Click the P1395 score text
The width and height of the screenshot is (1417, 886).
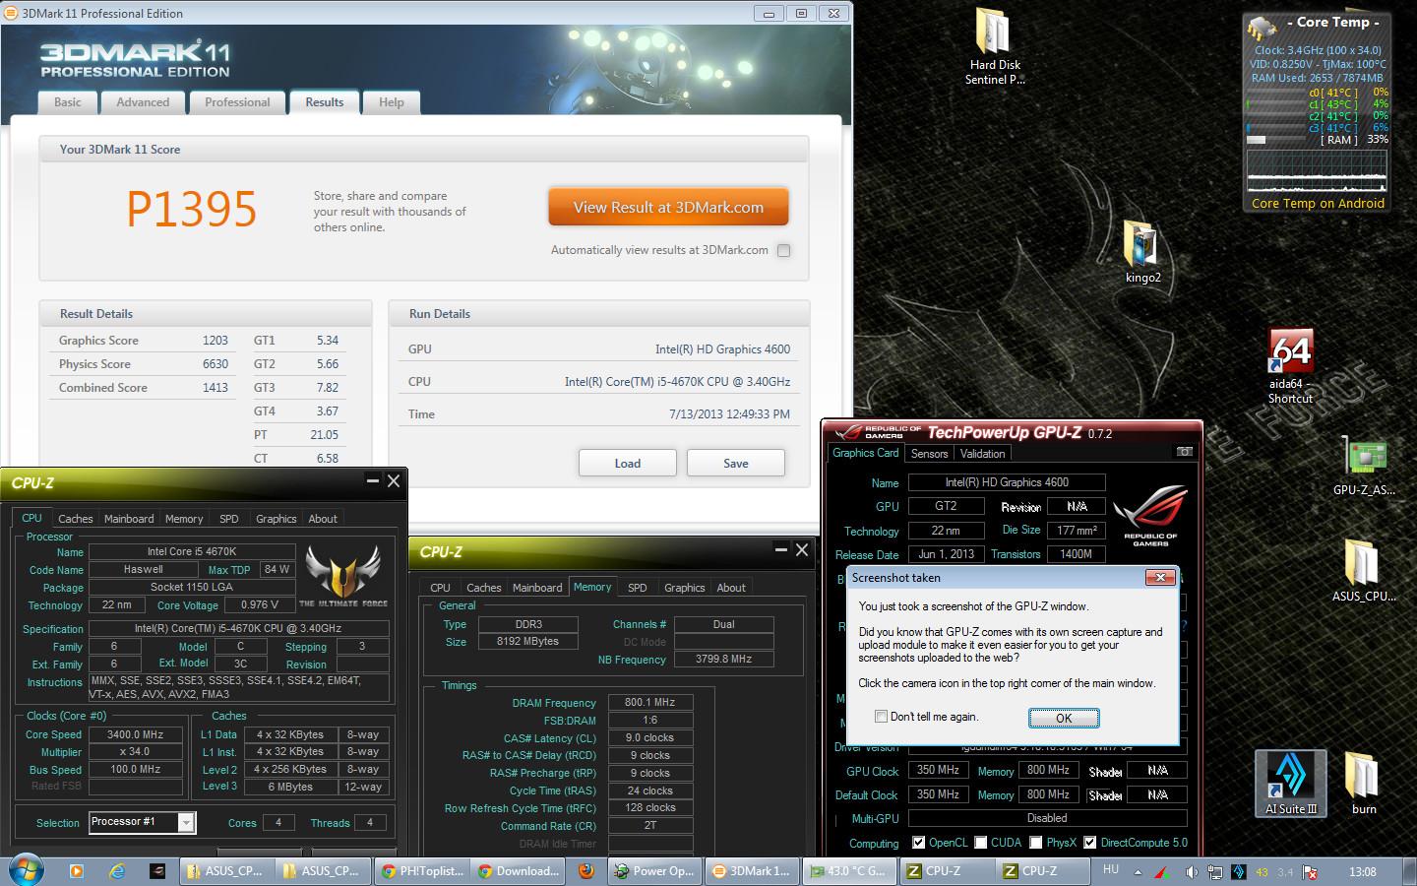pyautogui.click(x=192, y=209)
